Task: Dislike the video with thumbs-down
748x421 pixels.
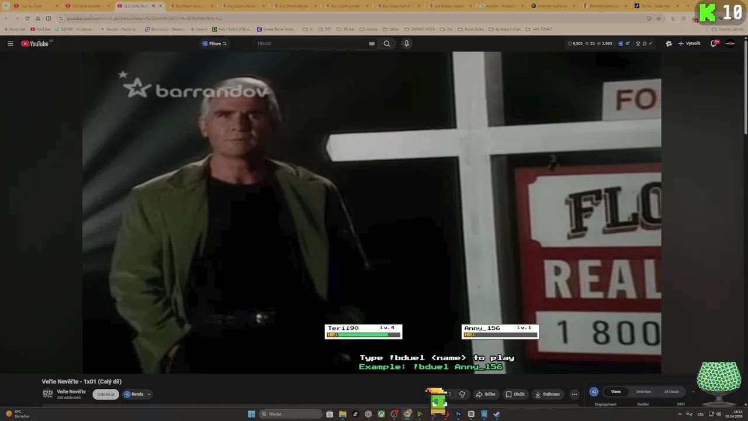Action: (462, 394)
